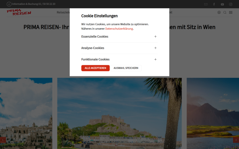Select the mountain landscape image
Image resolution: width=239 pixels, height=149 pixels.
point(213,113)
